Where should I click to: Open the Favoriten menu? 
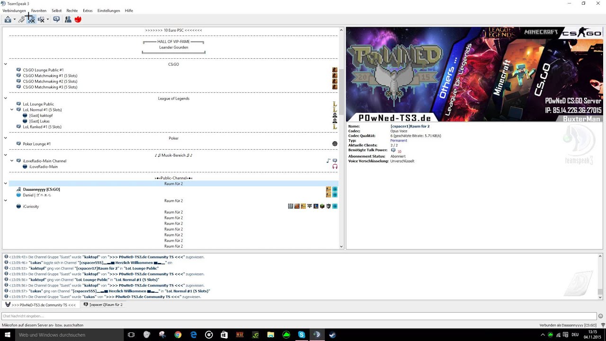[x=39, y=10]
